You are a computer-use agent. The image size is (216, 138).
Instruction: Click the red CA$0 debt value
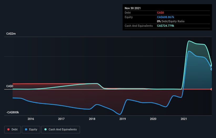pyautogui.click(x=160, y=13)
